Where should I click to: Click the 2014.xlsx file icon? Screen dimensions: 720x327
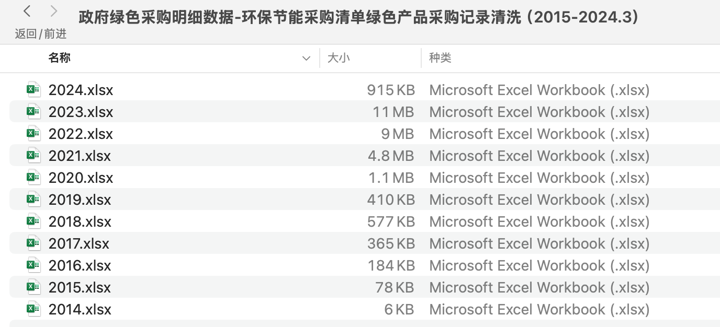(x=33, y=309)
